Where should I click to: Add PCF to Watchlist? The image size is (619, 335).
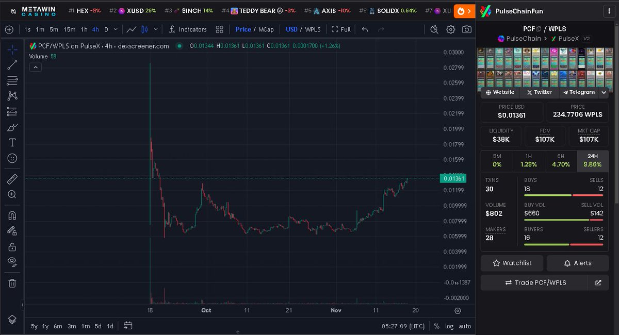tap(512, 263)
